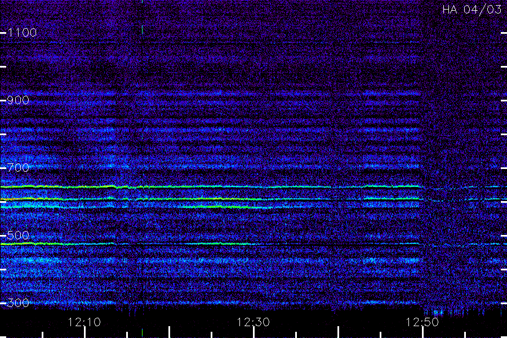
Task: Click the tick mark below 12:30
Action: (254, 332)
